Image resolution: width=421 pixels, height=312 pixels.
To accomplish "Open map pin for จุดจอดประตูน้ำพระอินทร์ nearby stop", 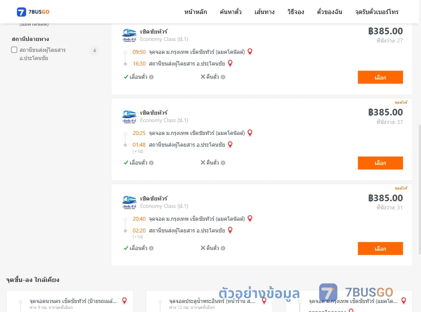I will click(264, 301).
